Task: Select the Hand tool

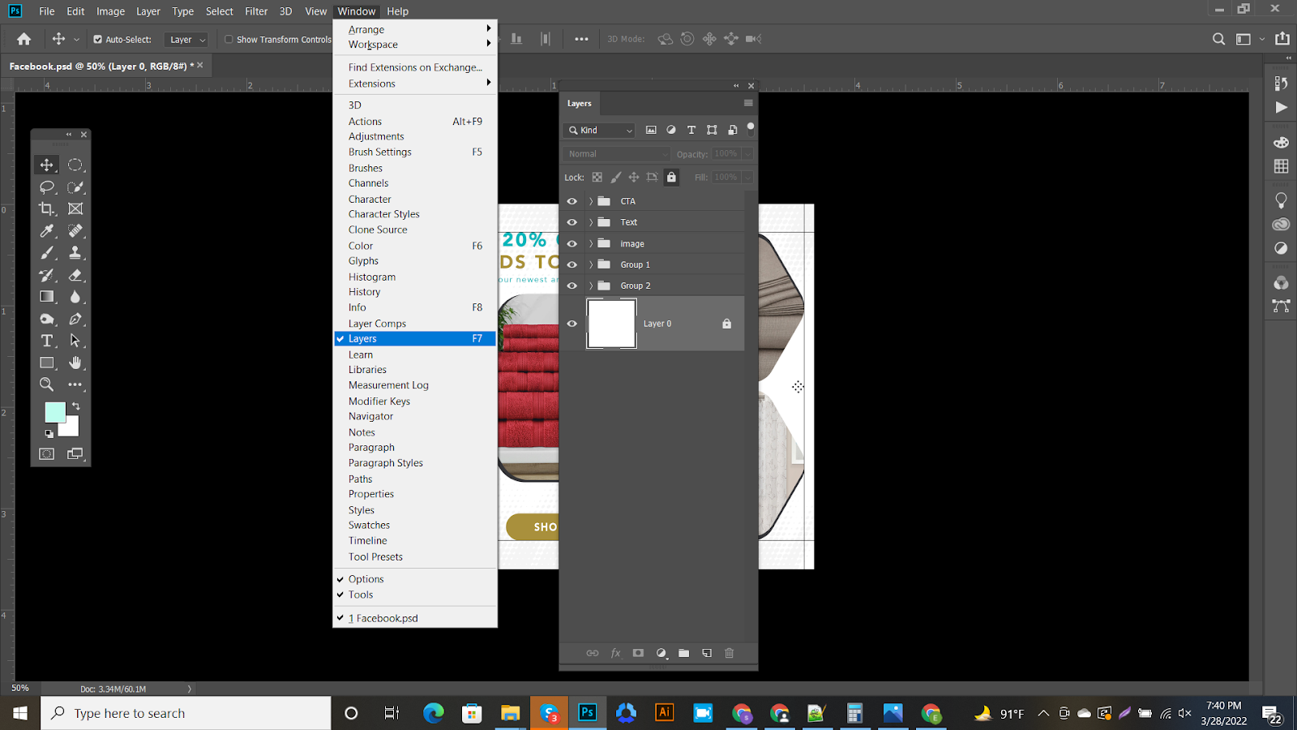Action: point(75,363)
